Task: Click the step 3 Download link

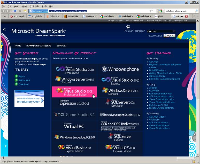Action: [x=24, y=84]
